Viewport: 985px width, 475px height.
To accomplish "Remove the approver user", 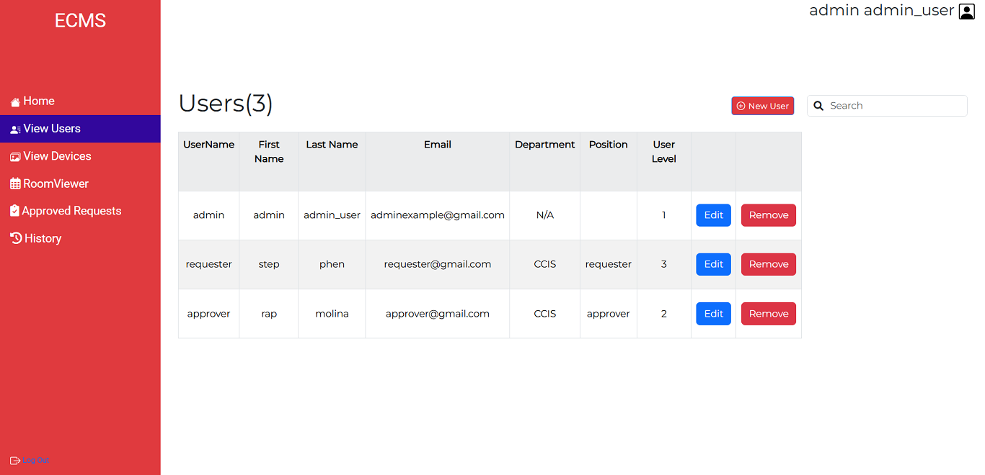I will (769, 314).
